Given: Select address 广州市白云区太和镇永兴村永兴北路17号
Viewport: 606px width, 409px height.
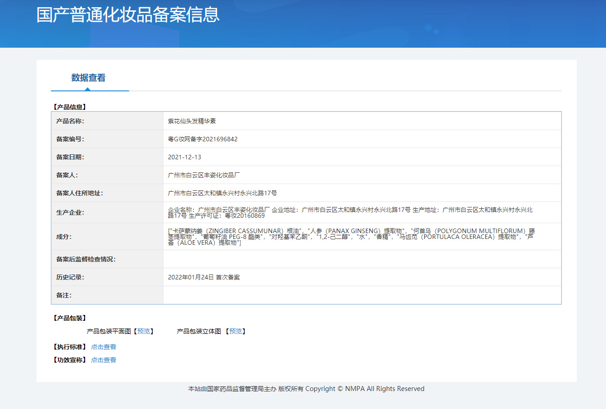Looking at the screenshot, I should (x=222, y=193).
